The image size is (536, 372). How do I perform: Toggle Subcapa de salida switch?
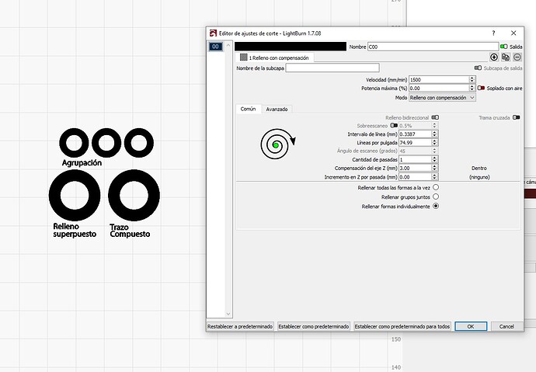(x=478, y=68)
